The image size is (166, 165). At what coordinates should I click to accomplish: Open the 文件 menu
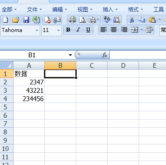tap(34, 10)
